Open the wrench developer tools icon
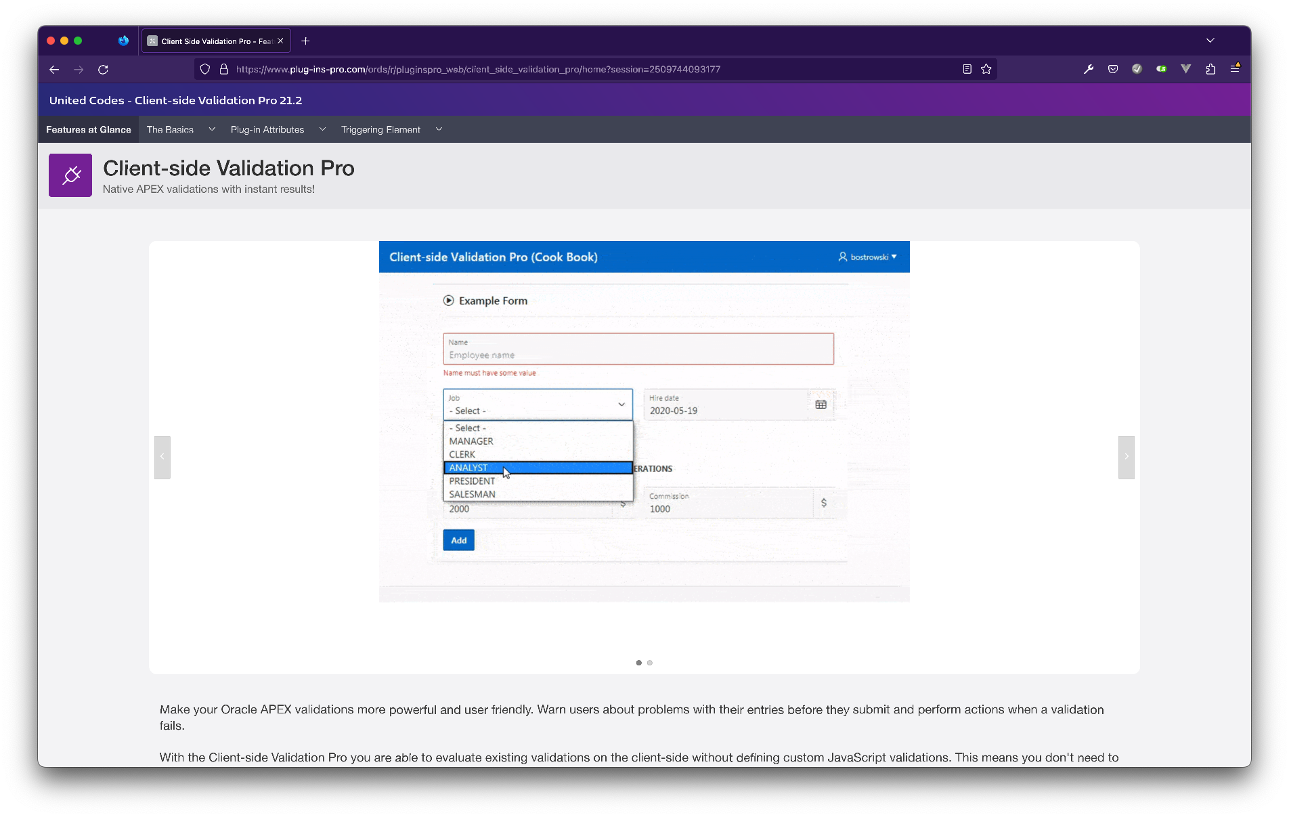This screenshot has width=1289, height=817. 1089,69
